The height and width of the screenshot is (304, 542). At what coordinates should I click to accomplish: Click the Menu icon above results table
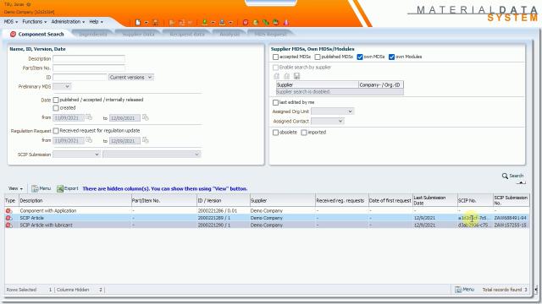[35, 188]
